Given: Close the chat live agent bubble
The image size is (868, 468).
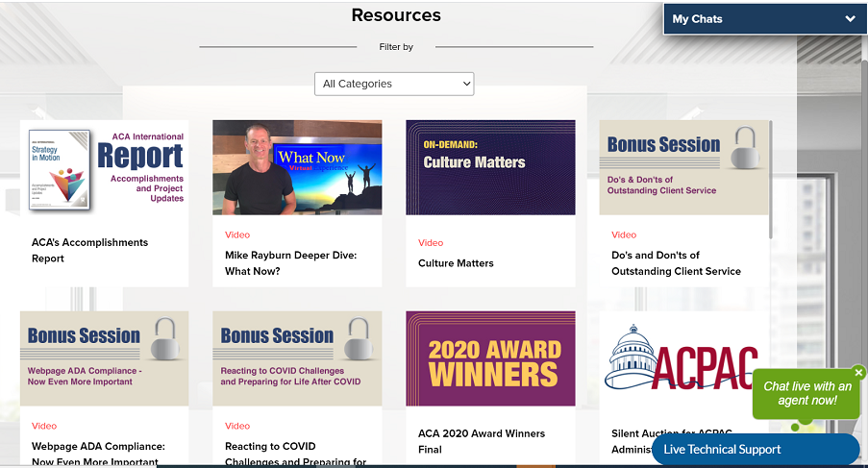Looking at the screenshot, I should pos(858,373).
